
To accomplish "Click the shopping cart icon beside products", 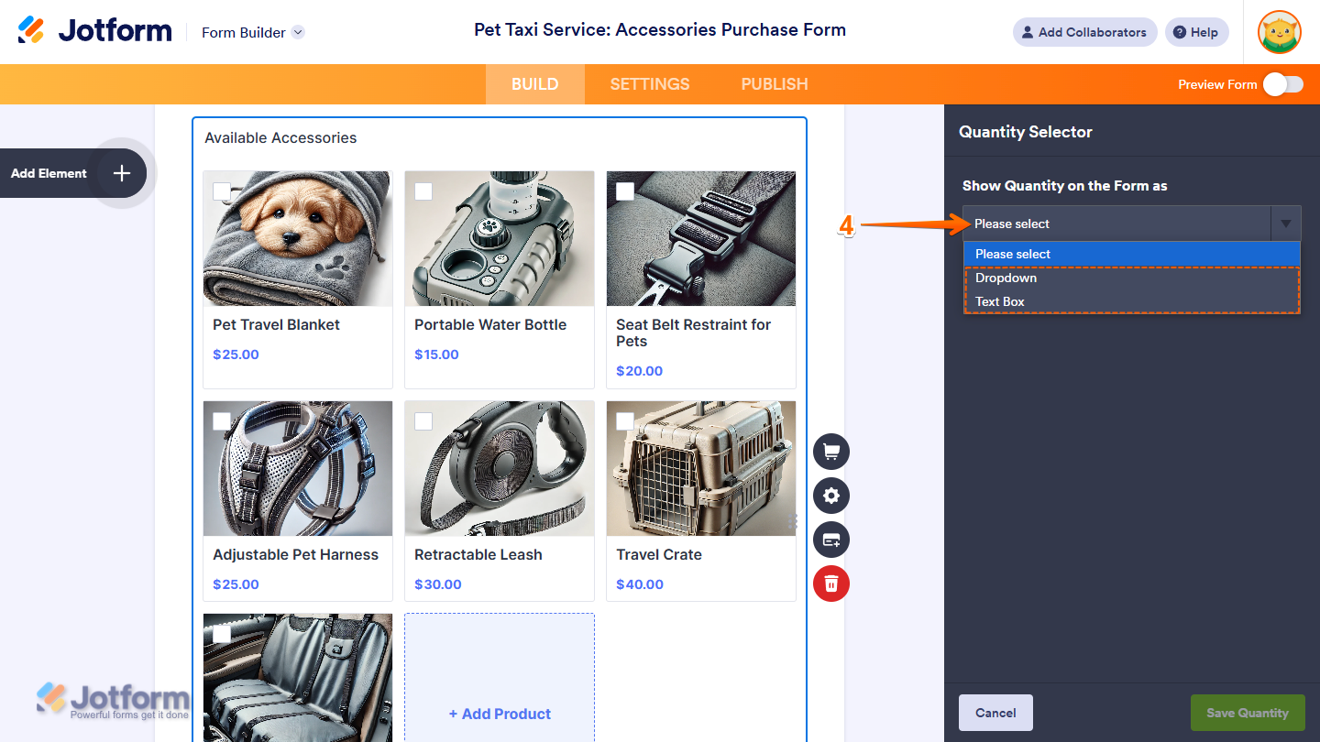I will click(x=831, y=452).
